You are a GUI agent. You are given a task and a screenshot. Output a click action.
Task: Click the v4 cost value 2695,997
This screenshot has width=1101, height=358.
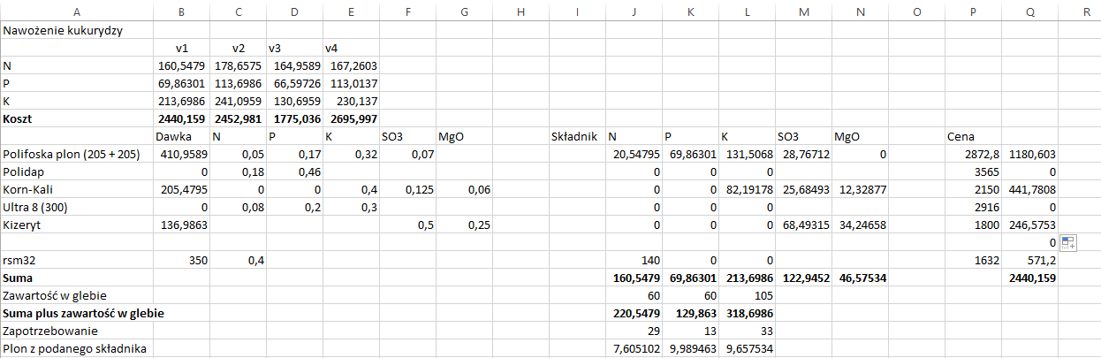pos(351,118)
